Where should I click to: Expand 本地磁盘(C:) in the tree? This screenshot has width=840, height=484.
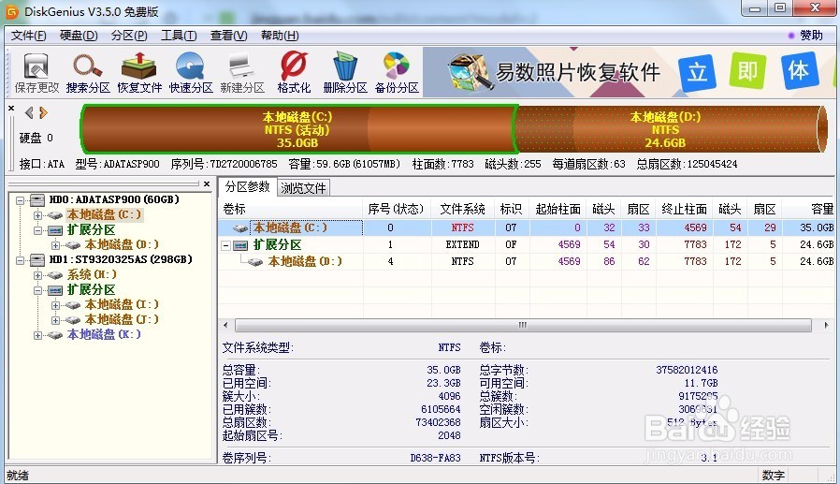tap(38, 215)
